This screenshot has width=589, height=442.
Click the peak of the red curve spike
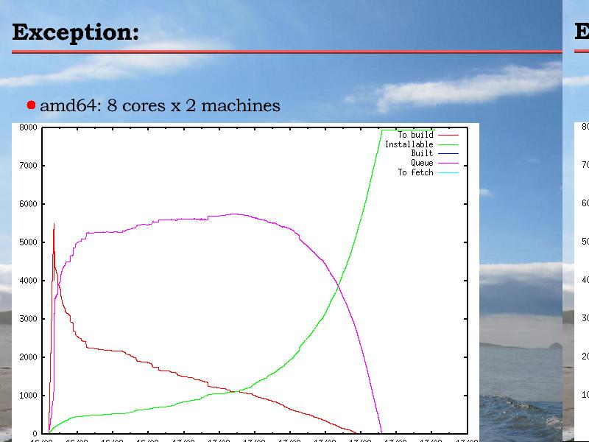click(54, 224)
